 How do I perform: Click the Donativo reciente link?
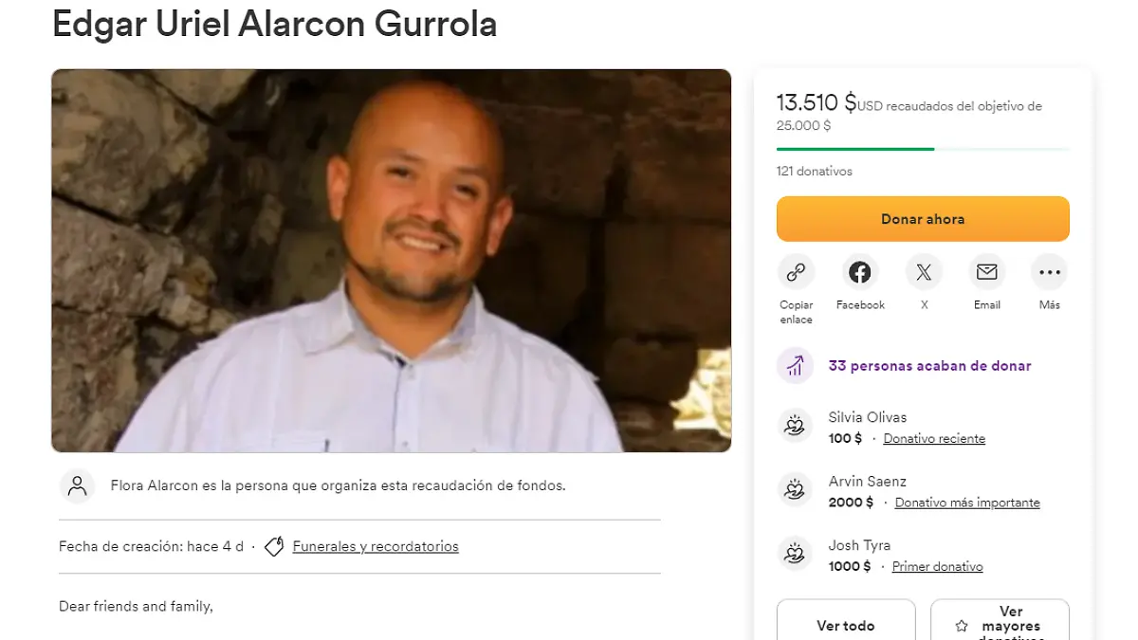[x=934, y=439]
